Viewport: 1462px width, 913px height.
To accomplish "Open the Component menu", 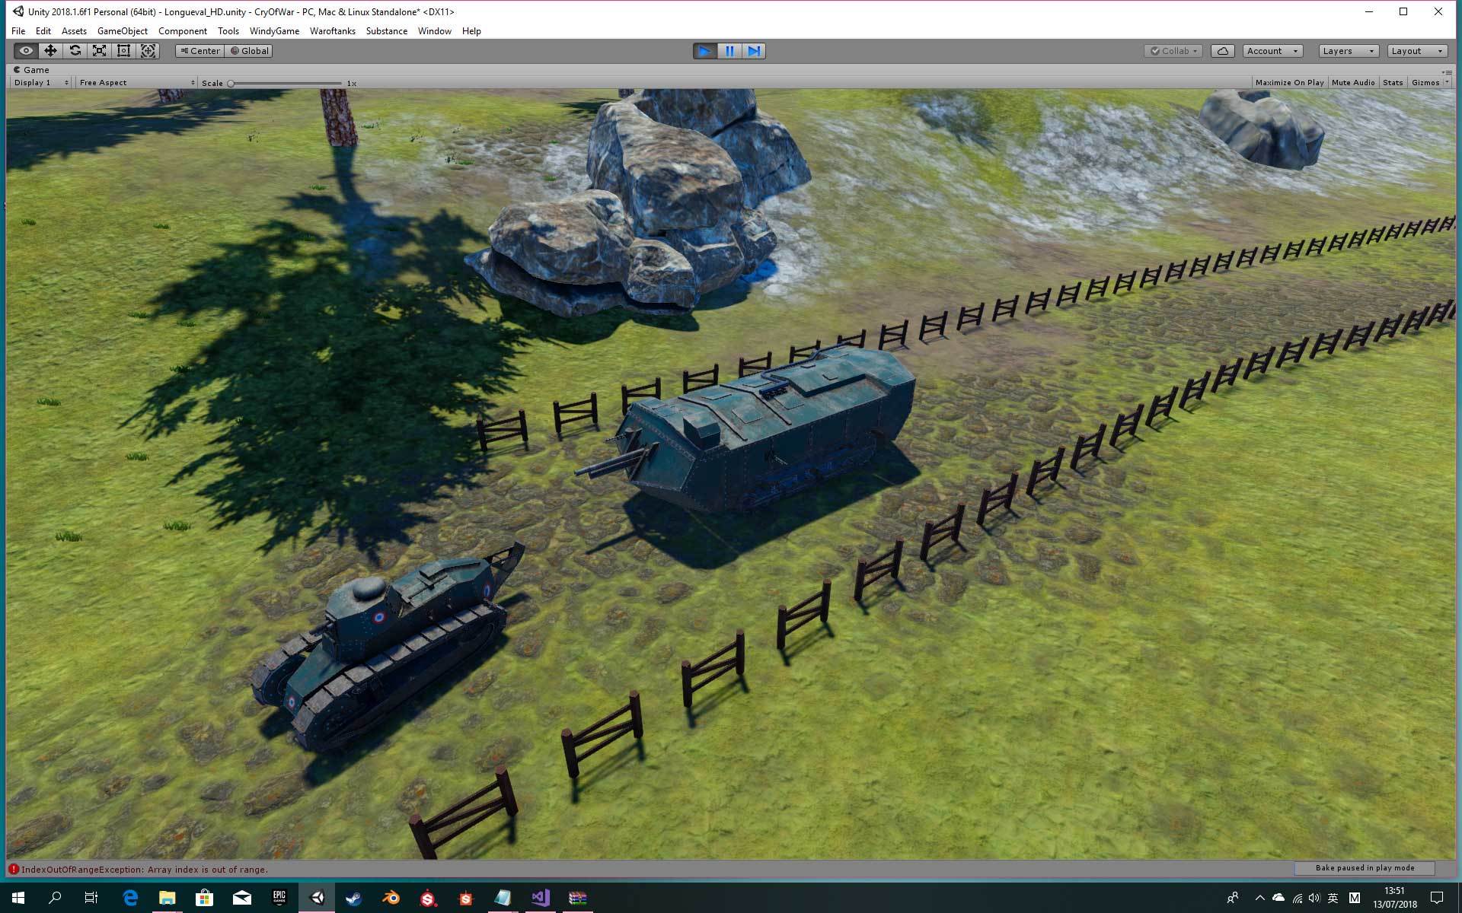I will tap(183, 31).
